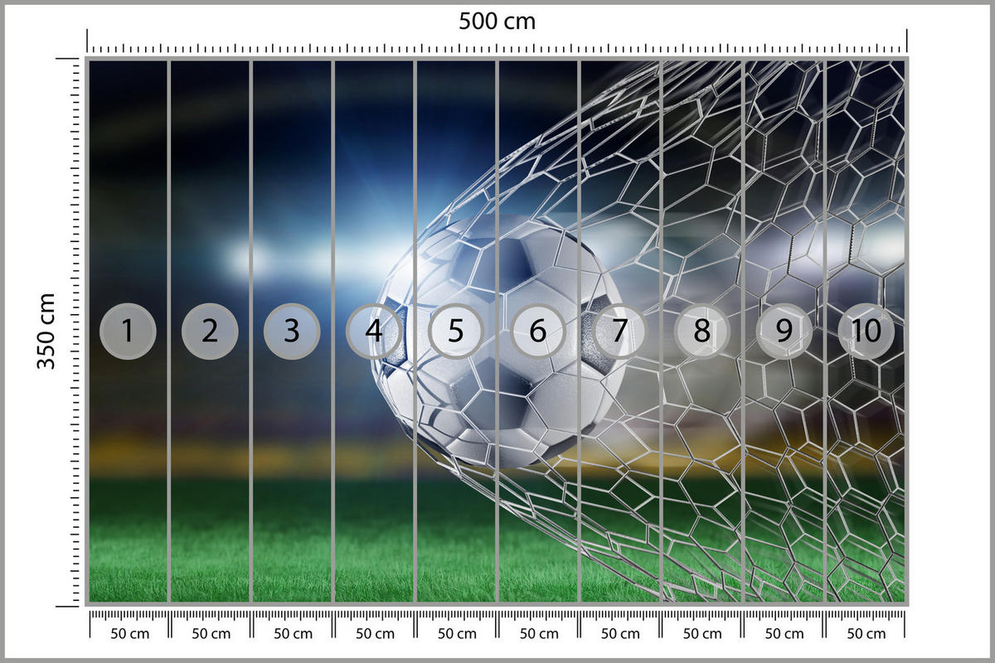Toggle the panel 4 circle indicator
The height and width of the screenshot is (663, 995).
point(783,331)
